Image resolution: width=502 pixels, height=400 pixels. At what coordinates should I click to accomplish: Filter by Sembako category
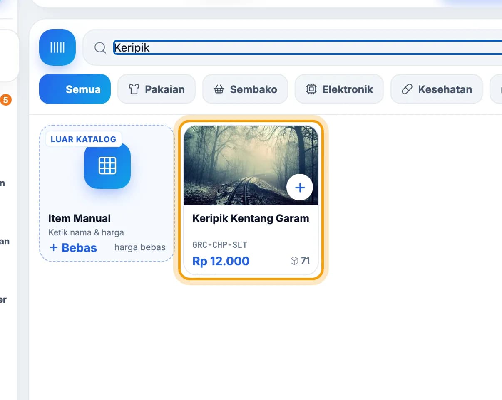[x=245, y=89]
